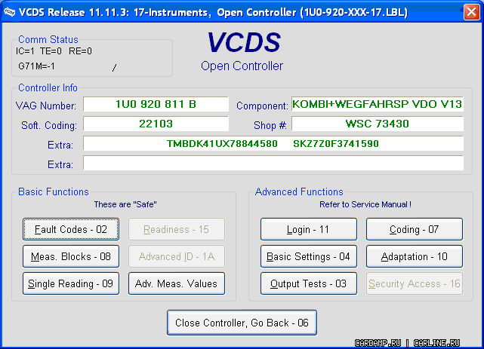Click the "Controller Info" group label
484x349 pixels.
(48, 87)
